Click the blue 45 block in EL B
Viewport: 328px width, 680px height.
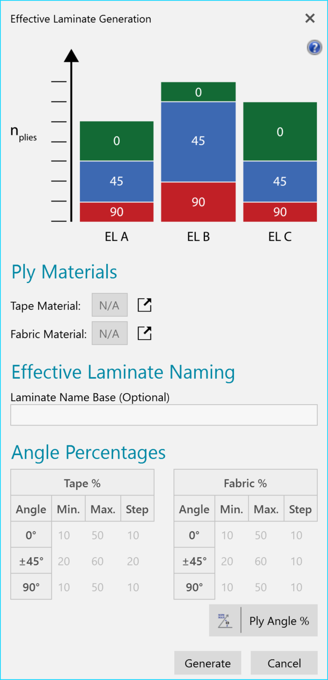[x=198, y=142]
